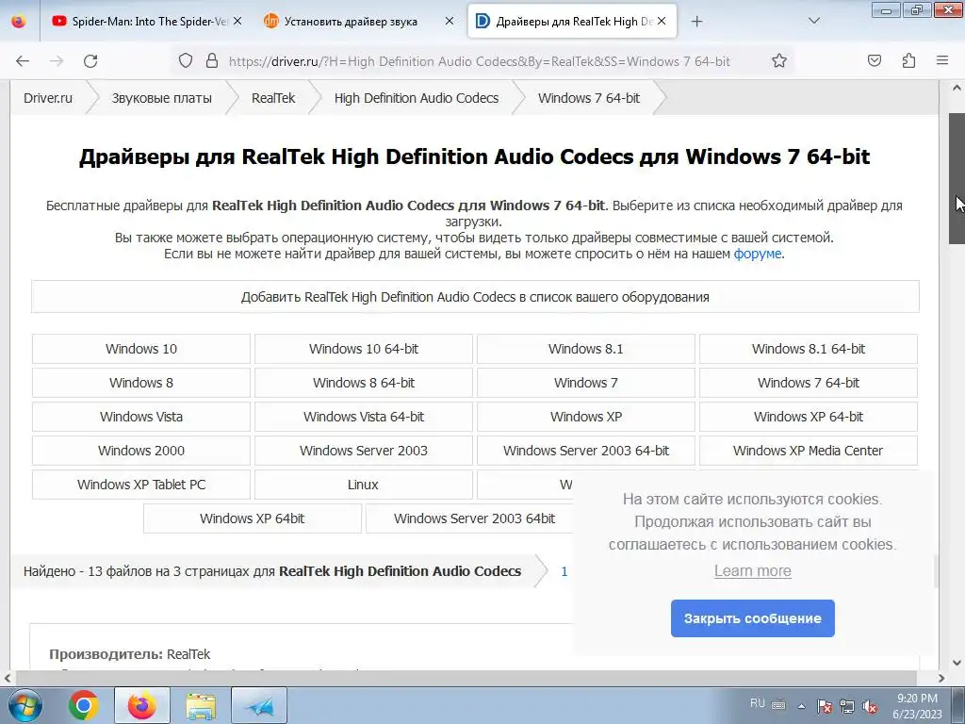The width and height of the screenshot is (965, 724).
Task: Select Windows Server 2003 64bit filter
Action: (x=469, y=518)
